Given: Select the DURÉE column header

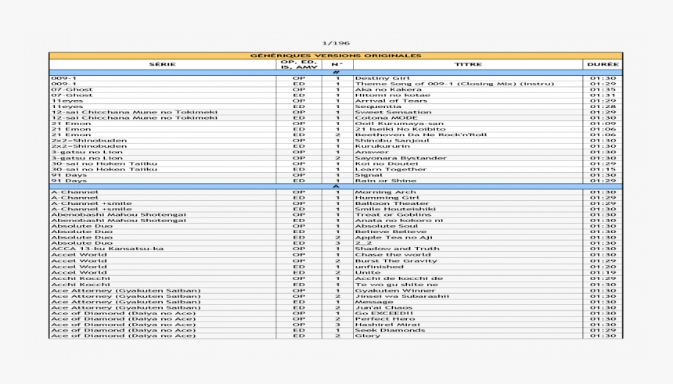Looking at the screenshot, I should [603, 64].
